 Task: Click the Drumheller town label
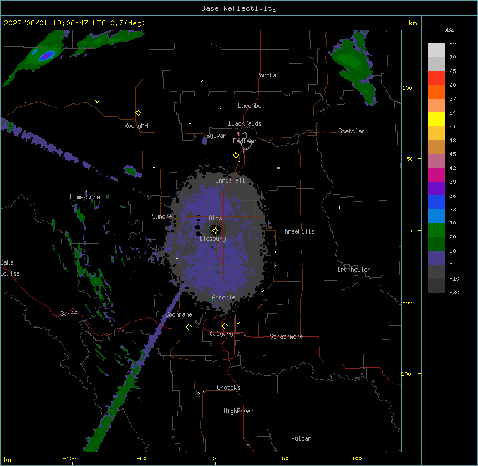point(354,270)
